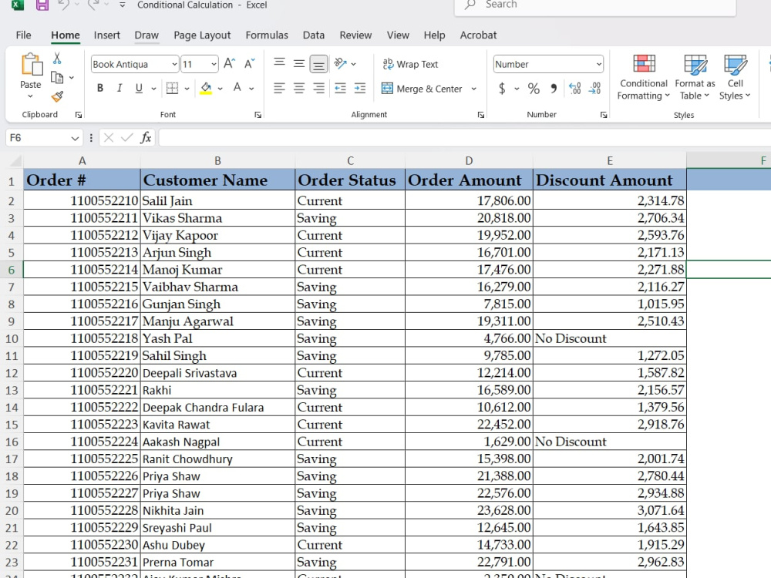Image resolution: width=771 pixels, height=578 pixels.
Task: Click the Merge & Center button
Action: coord(423,89)
